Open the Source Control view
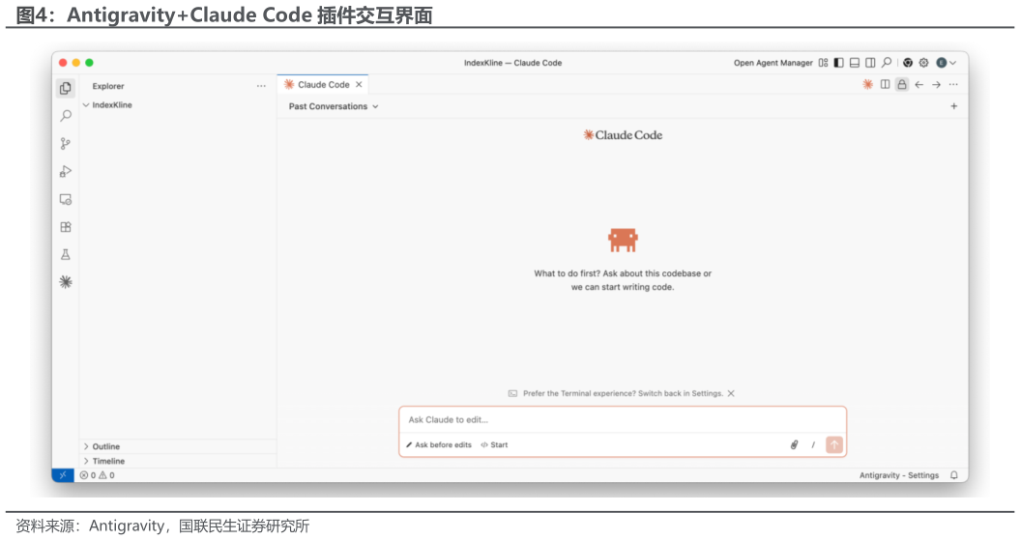Viewport: 1020px width, 540px height. click(x=66, y=144)
